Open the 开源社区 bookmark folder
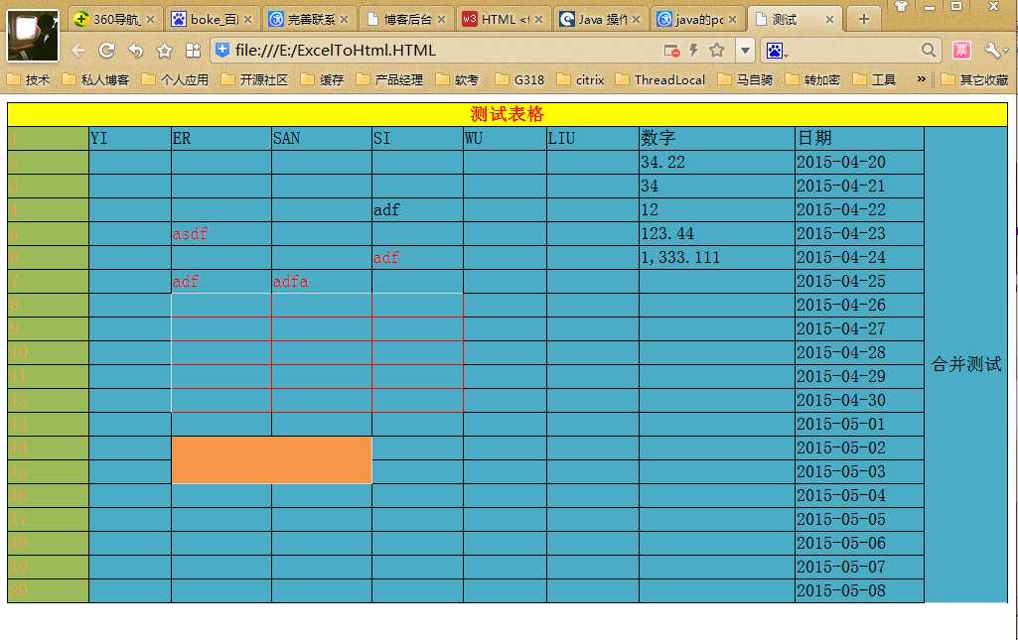 pos(255,79)
